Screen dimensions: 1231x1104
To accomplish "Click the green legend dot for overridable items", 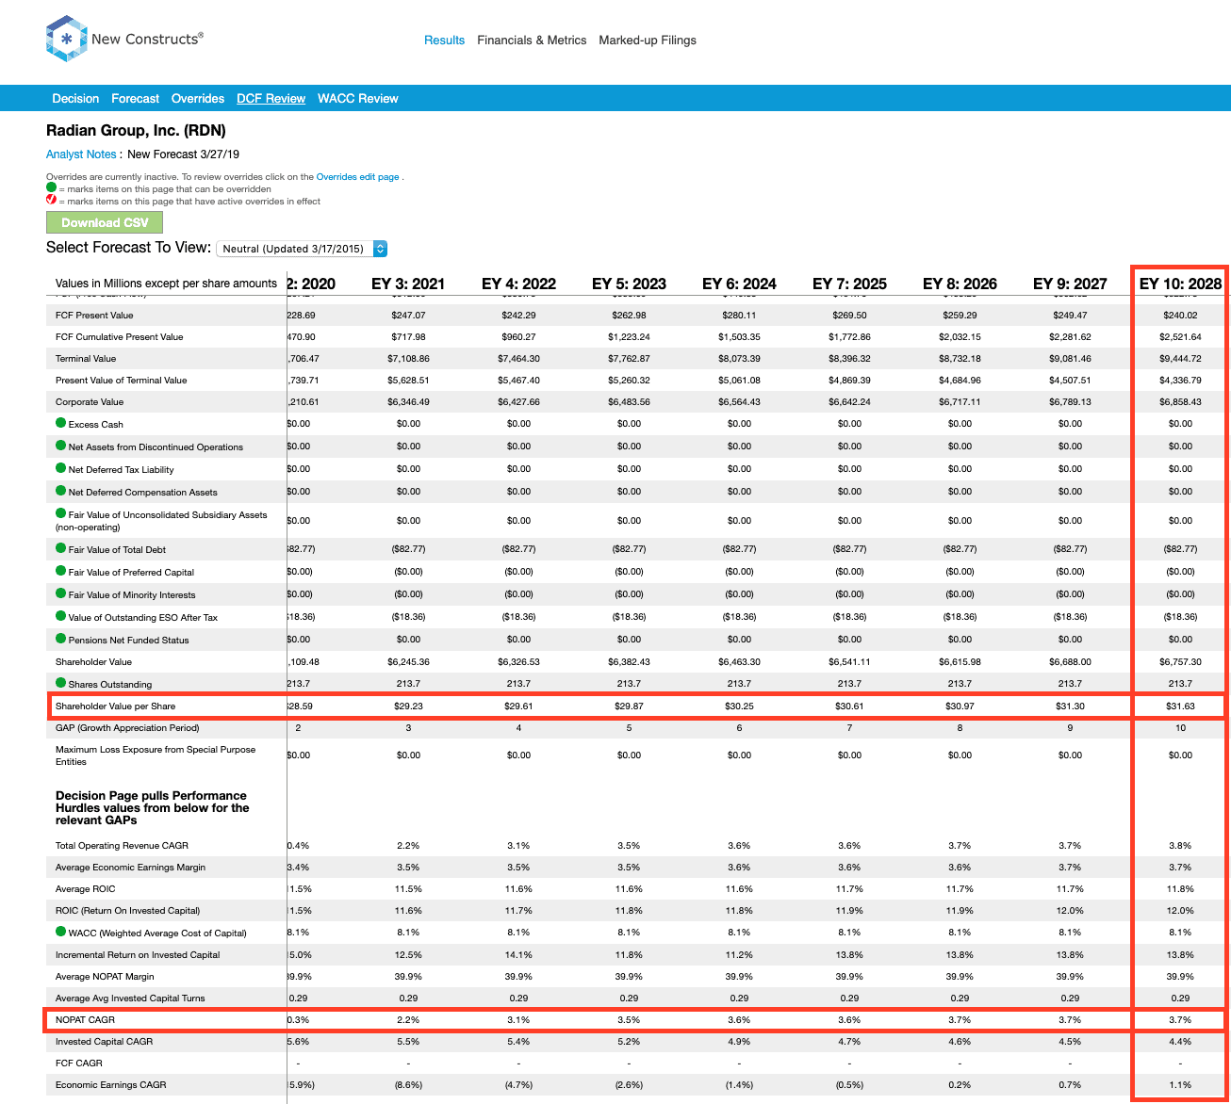I will coord(52,188).
